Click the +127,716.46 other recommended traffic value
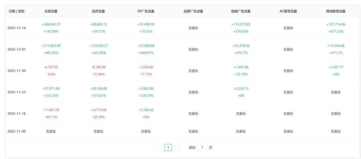The width and height of the screenshot is (361, 159). [x=336, y=24]
